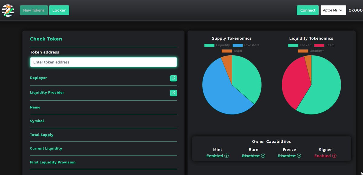This screenshot has height=175, width=363.
Task: Click the Enabled status under Mint
Action: [x=215, y=156]
